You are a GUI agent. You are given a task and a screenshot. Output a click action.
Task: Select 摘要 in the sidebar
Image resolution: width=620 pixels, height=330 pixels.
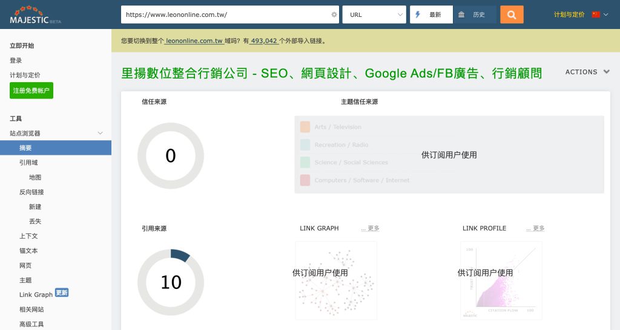coord(25,148)
